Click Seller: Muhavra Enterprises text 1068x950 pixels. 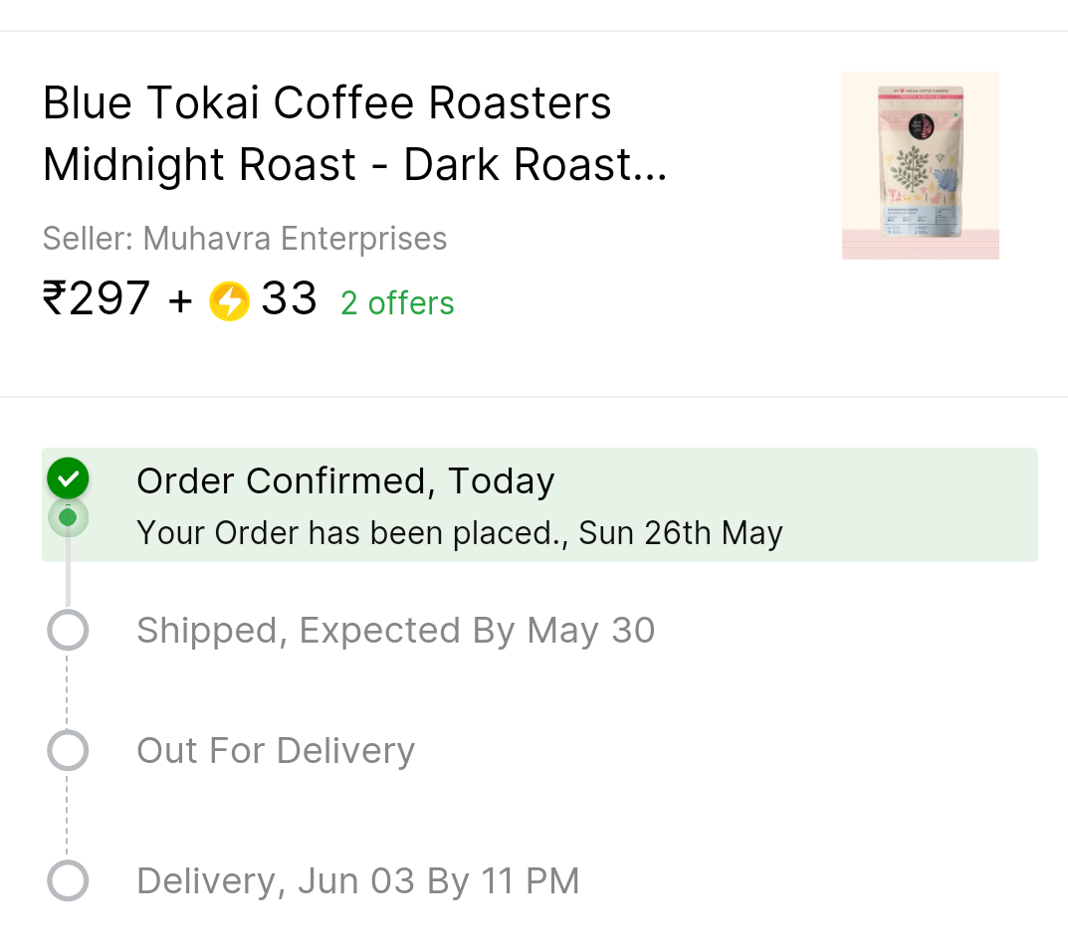pos(245,238)
